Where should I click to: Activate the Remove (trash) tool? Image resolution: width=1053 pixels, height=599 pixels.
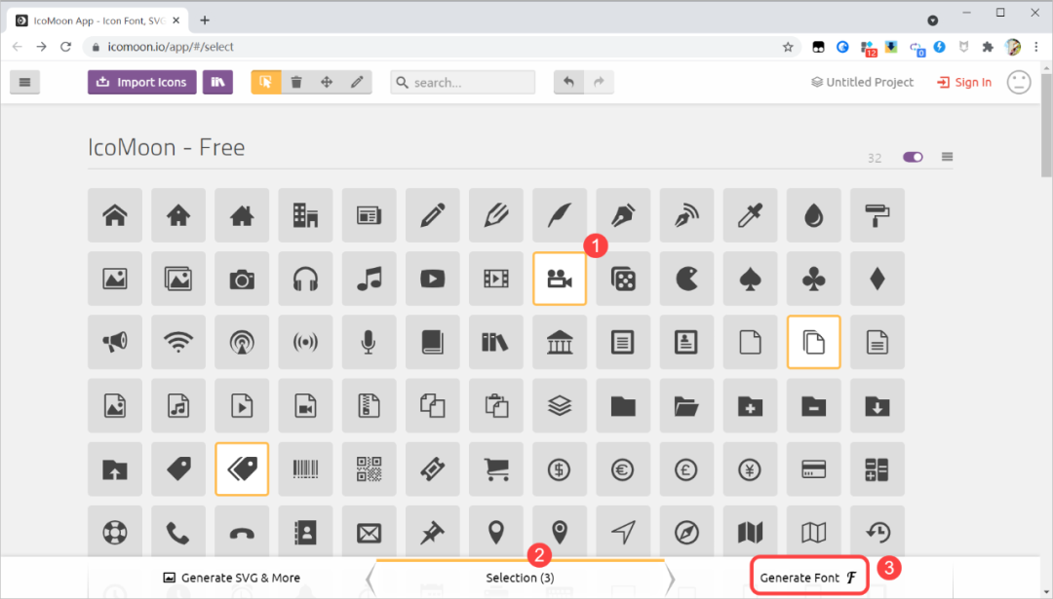click(296, 82)
